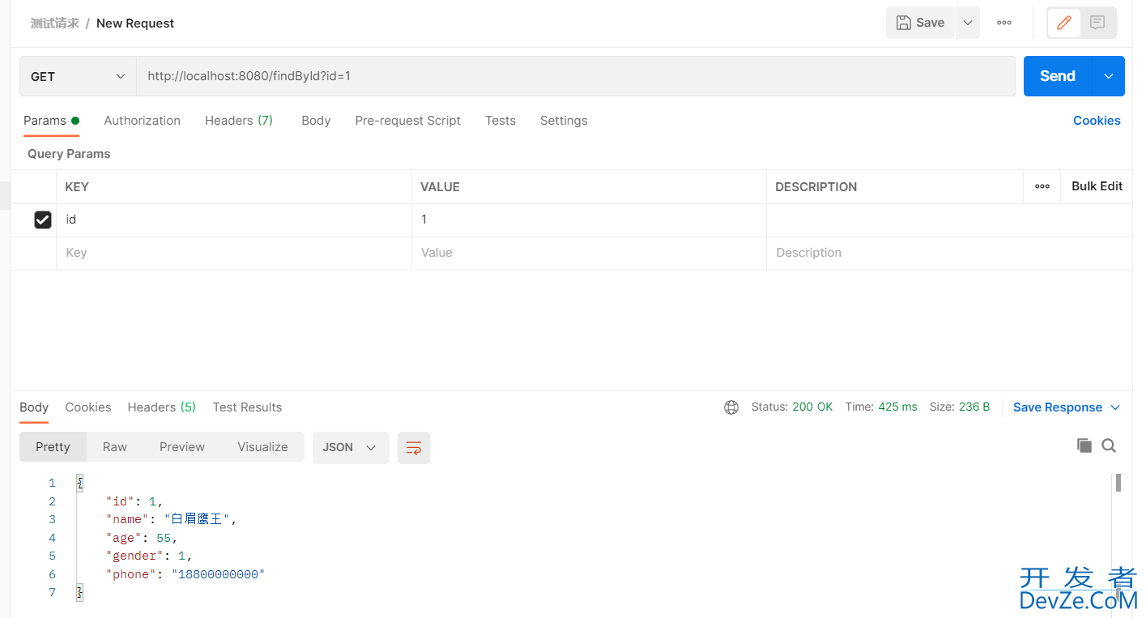Toggle the line wrap icon
The height and width of the screenshot is (618, 1146).
[414, 447]
